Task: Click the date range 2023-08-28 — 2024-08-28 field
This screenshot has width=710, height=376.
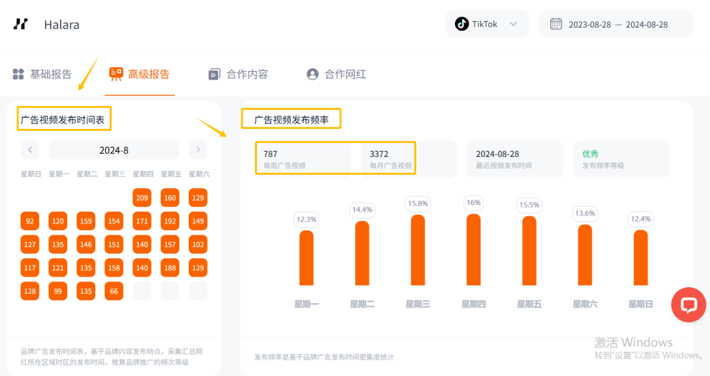Action: tap(616, 24)
